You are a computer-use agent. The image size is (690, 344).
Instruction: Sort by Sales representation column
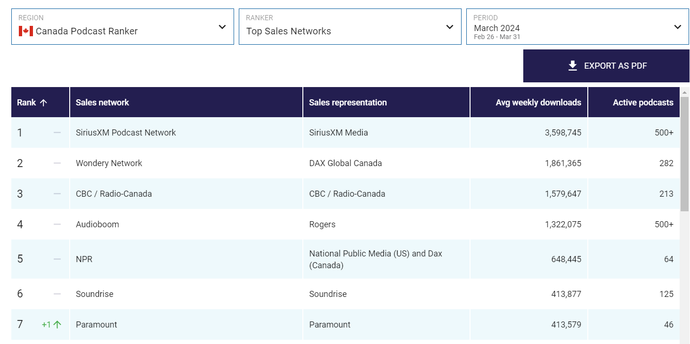[386, 102]
